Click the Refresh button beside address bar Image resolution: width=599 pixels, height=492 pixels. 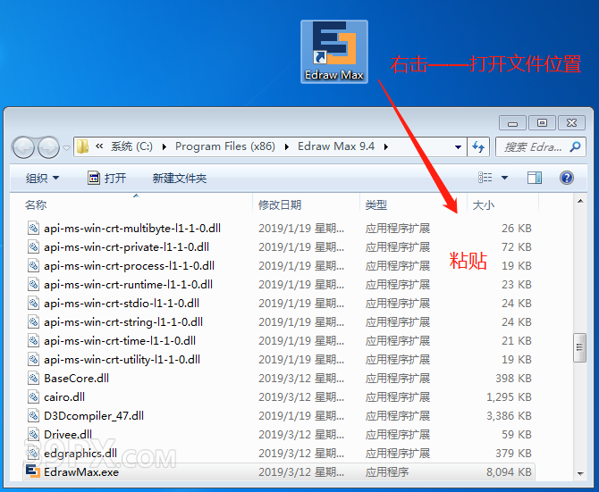coord(478,146)
